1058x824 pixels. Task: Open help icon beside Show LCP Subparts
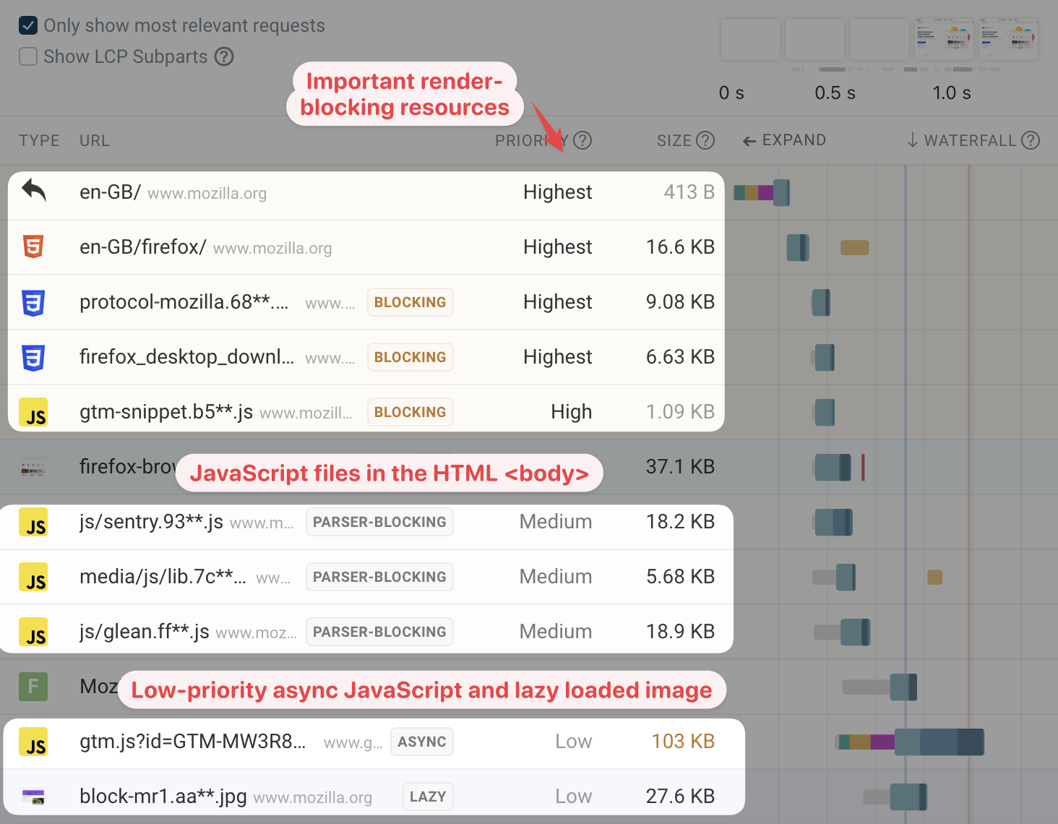224,56
